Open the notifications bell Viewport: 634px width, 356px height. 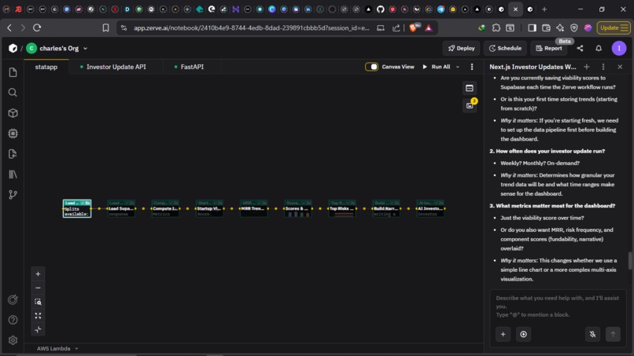[599, 48]
